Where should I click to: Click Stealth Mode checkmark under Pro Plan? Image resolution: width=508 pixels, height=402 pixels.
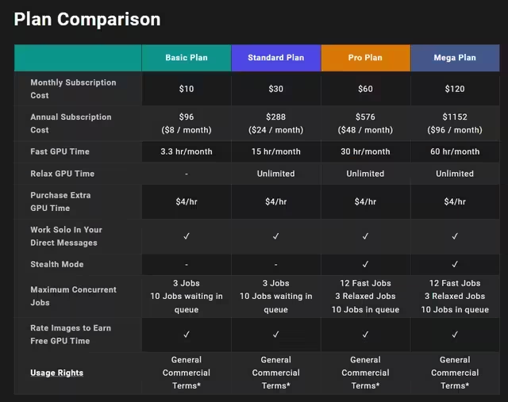365,265
